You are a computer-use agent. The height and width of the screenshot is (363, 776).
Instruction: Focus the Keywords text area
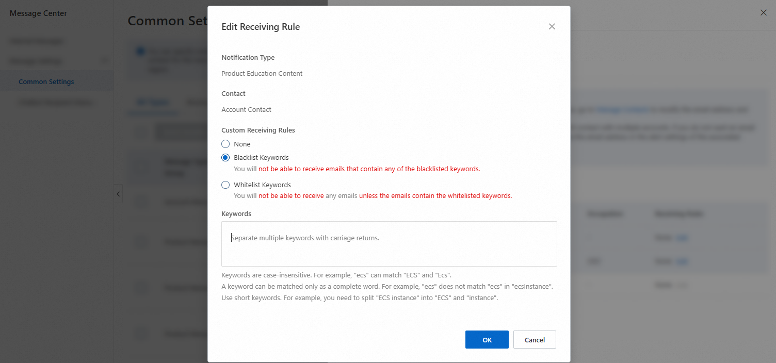pos(389,244)
